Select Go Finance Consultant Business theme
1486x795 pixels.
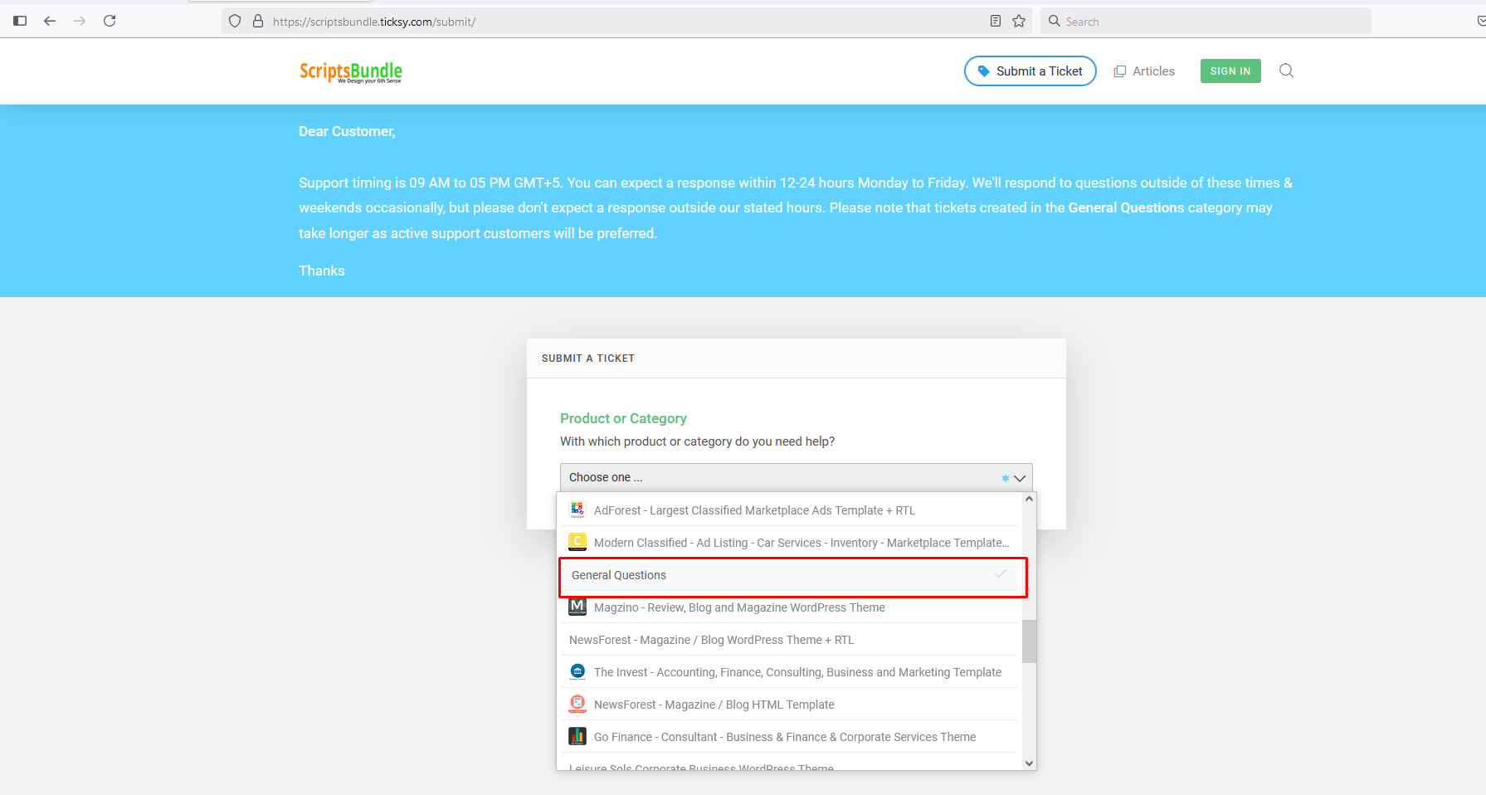point(789,737)
